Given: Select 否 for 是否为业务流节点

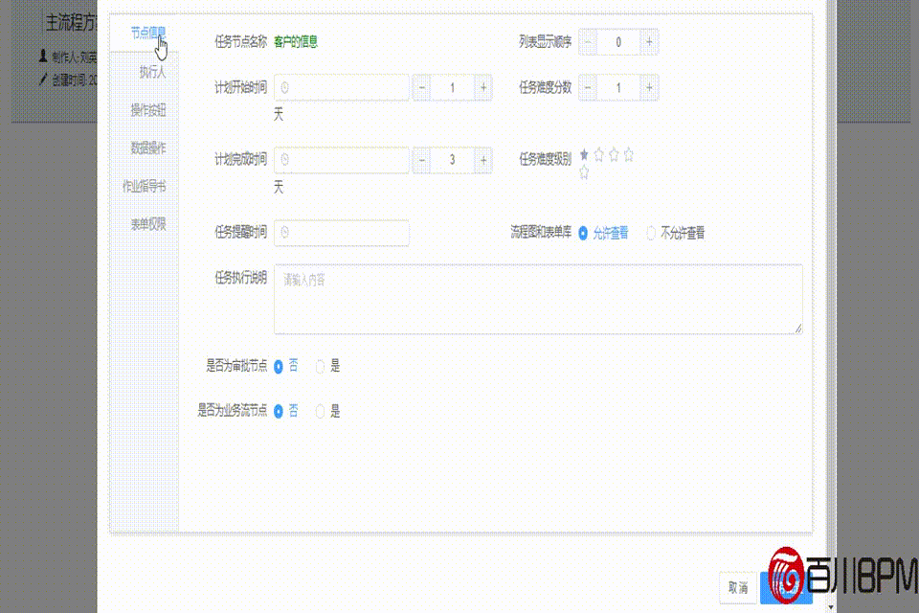Looking at the screenshot, I should tap(286, 411).
